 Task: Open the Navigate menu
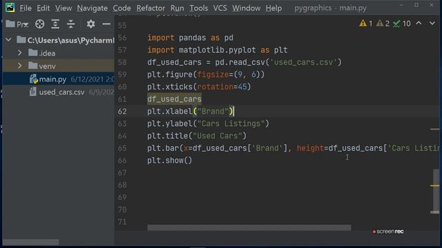point(92,8)
